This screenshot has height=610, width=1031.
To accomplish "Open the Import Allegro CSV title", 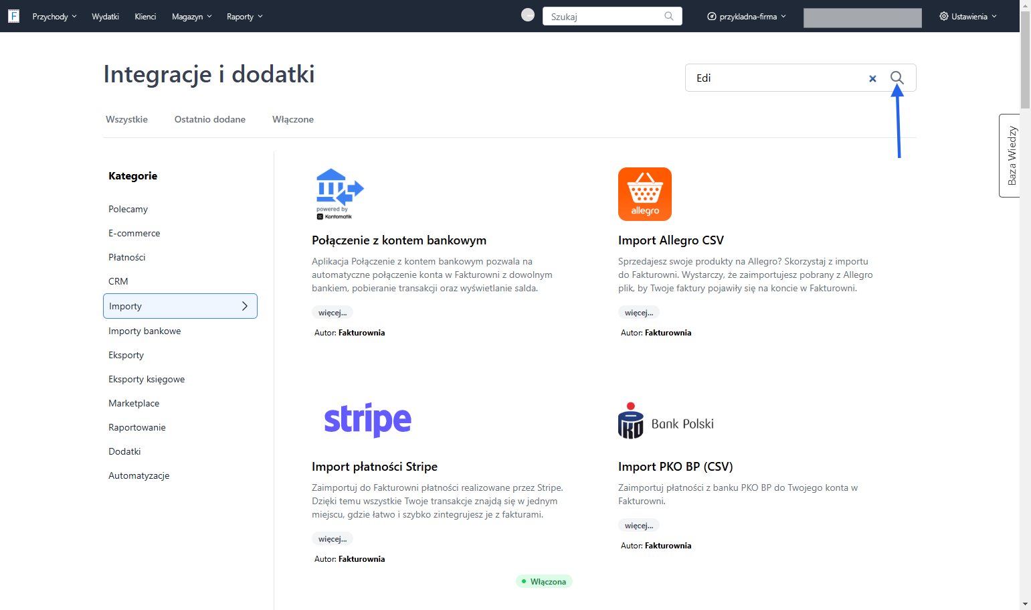I will pyautogui.click(x=671, y=240).
